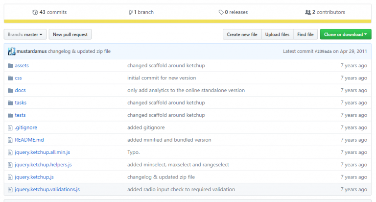Click the New pull request button
Screen dimensions: 376x202
[x=70, y=34]
